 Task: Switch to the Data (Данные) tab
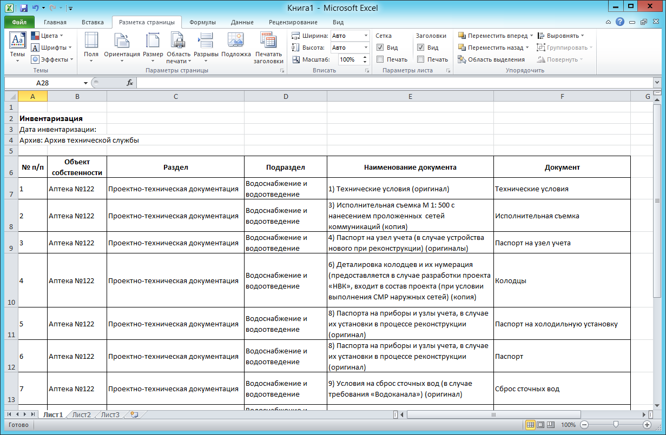click(242, 22)
